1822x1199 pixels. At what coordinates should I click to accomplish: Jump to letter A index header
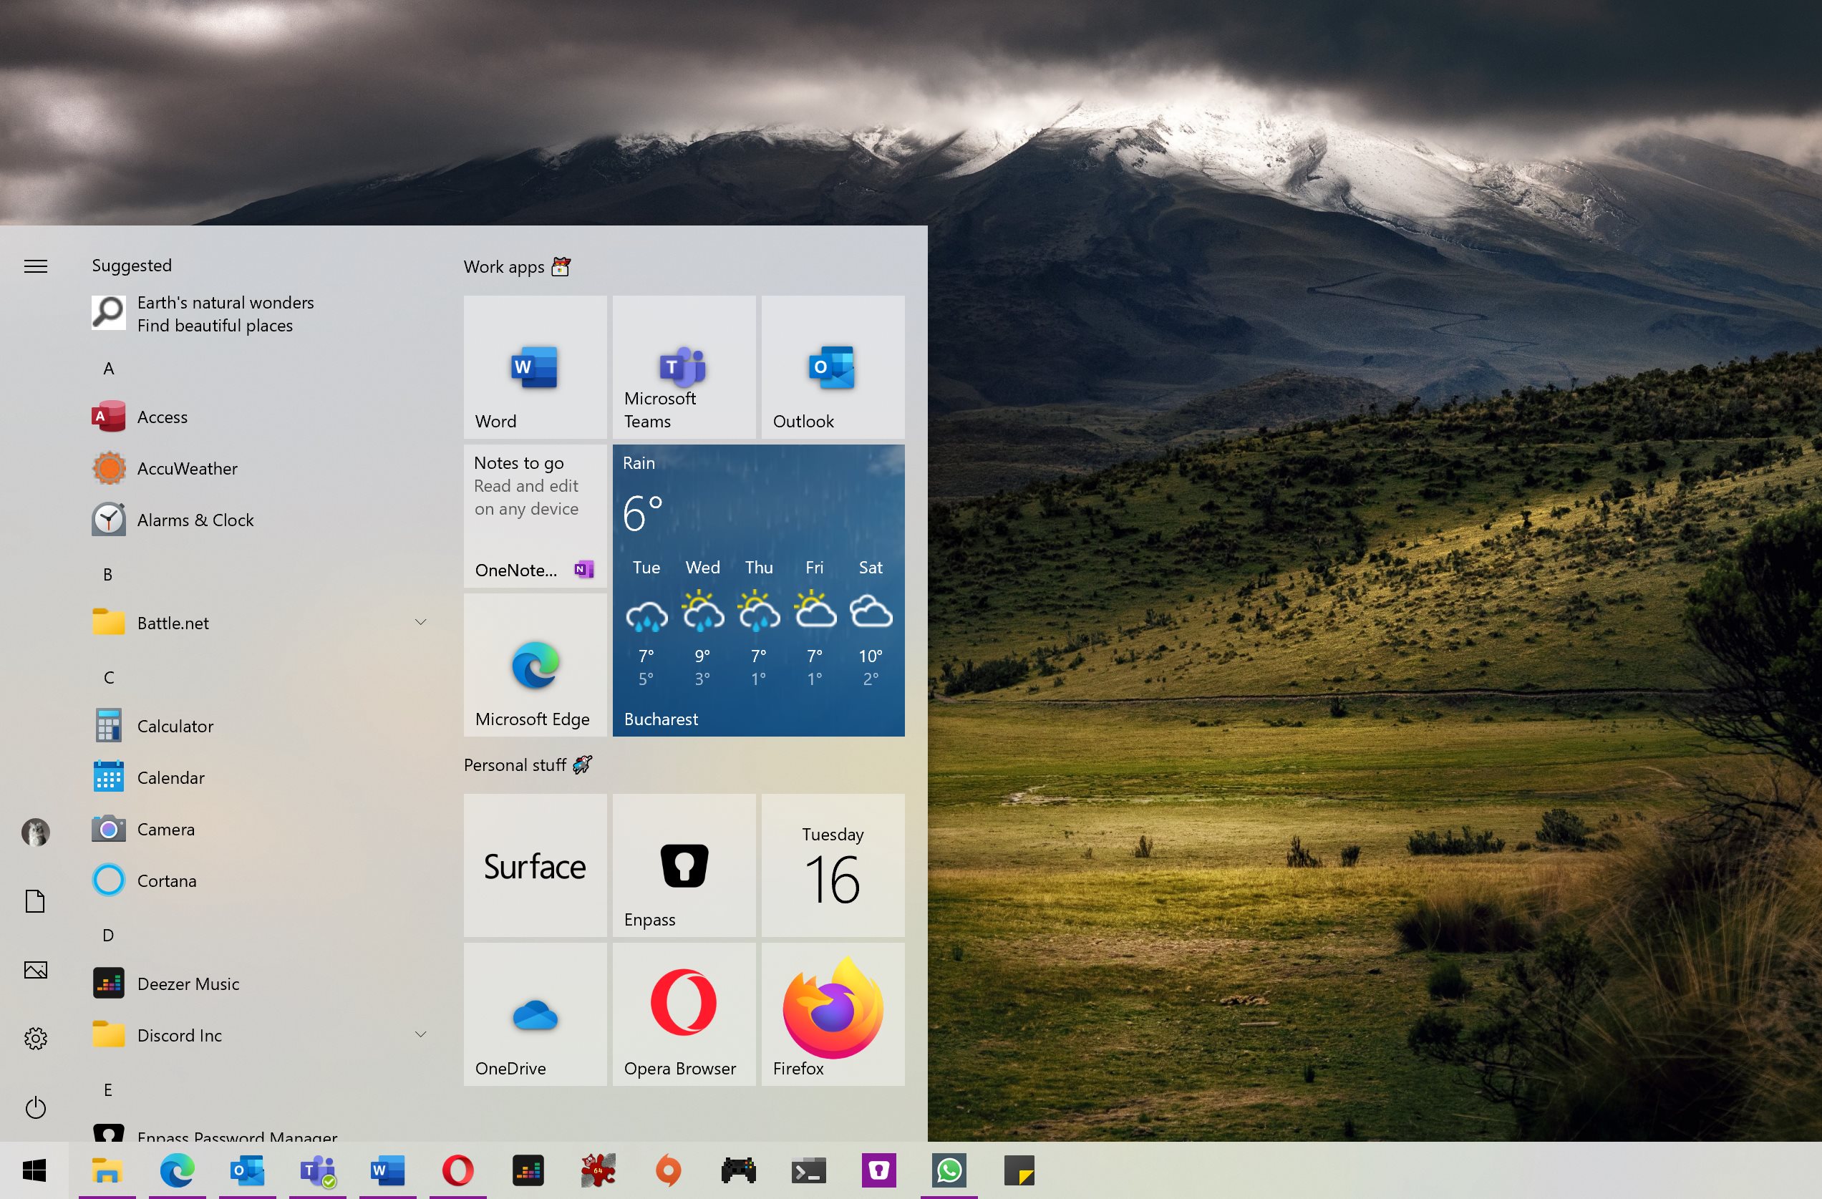click(x=109, y=368)
